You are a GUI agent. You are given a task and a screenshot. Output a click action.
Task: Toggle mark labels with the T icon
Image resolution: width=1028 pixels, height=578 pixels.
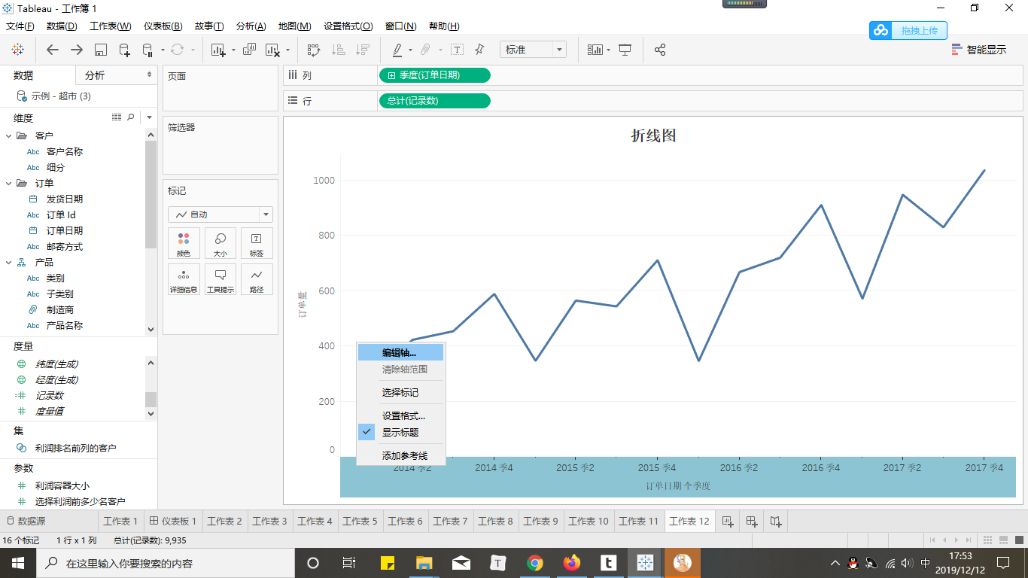(457, 50)
